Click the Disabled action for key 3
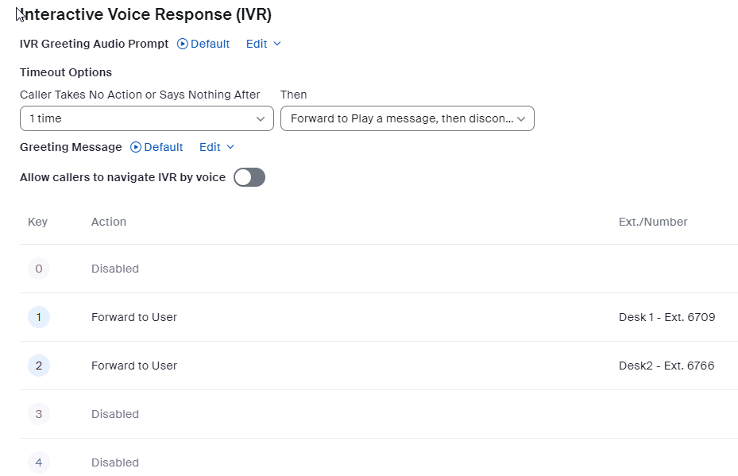 click(x=115, y=414)
